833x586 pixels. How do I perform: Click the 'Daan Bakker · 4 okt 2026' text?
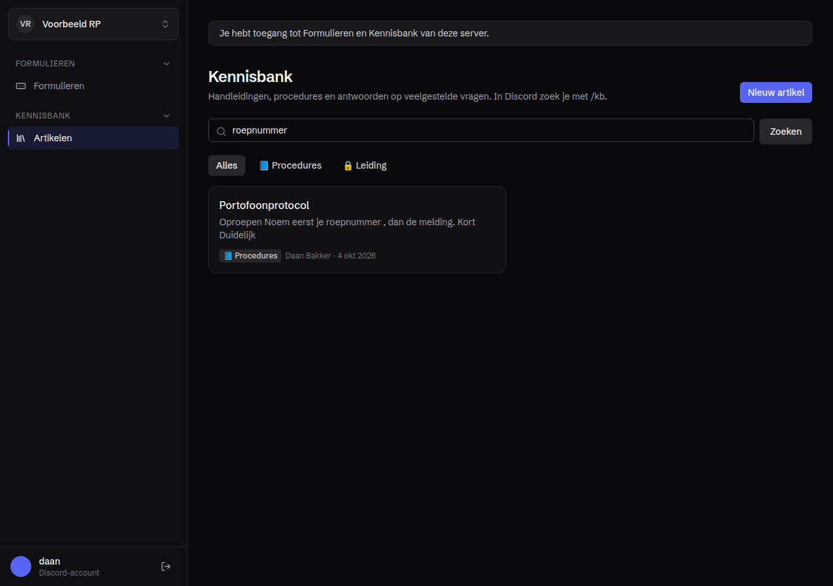tap(331, 256)
